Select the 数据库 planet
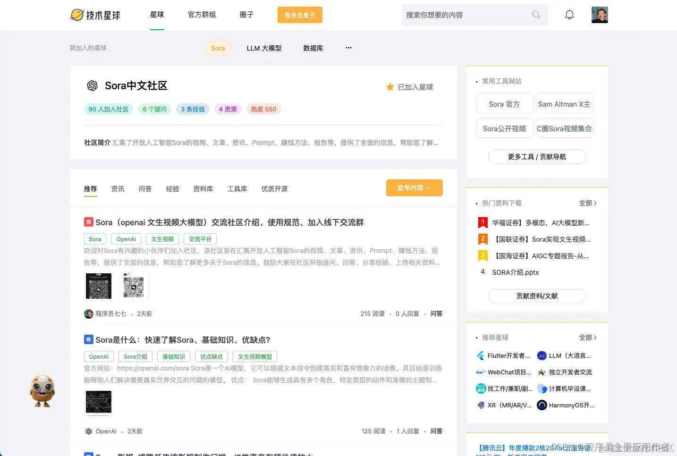Viewport: 677px width, 456px height. [313, 48]
